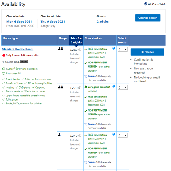Screen dimensions: 171x171
Task: Click the I'll reserve button
Action: coord(147,52)
